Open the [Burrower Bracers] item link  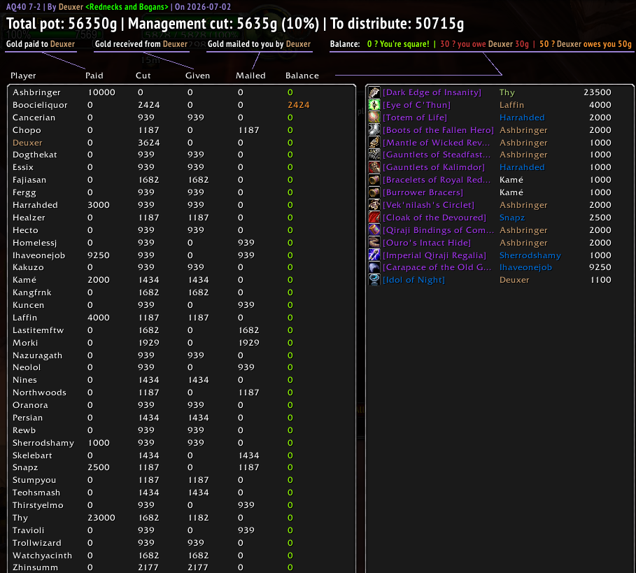pos(423,192)
